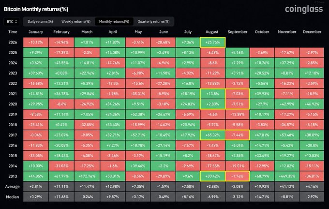Image resolution: width=329 pixels, height=209 pixels.
Task: Click the June column header
Action: point(164,32)
